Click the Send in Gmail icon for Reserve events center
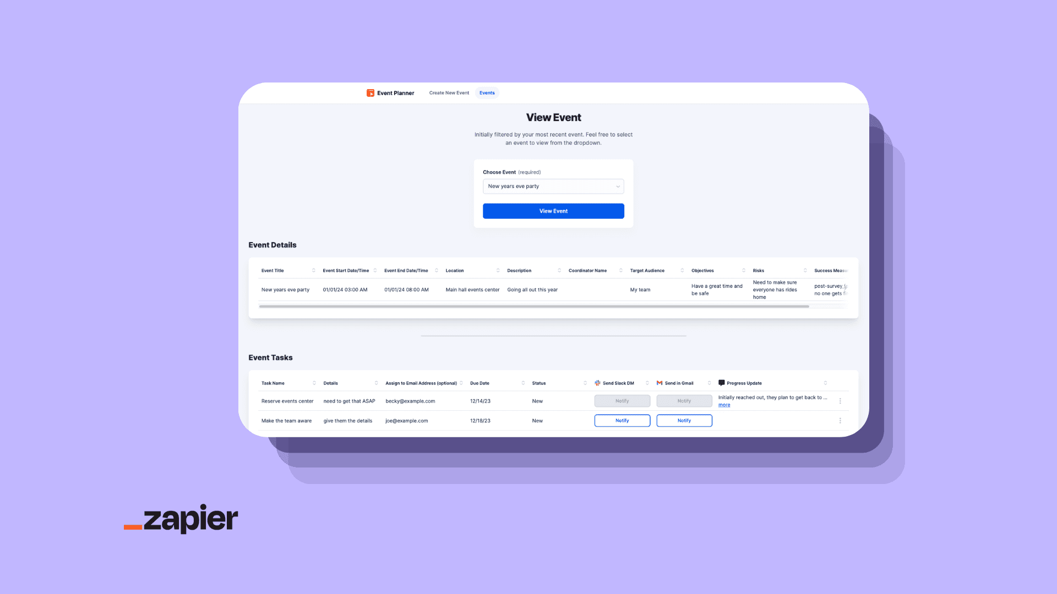 click(x=684, y=400)
